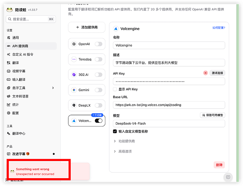Screen dimensions: 243x186
Task: Open the 通用 settings page
Action: (31, 38)
